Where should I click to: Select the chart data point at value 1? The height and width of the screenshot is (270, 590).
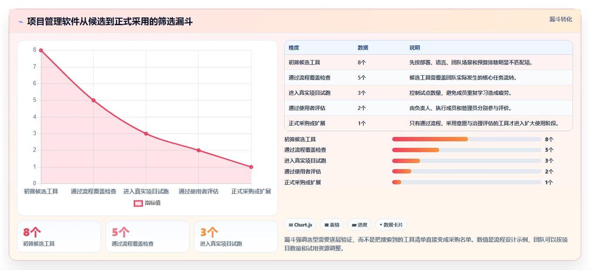(x=251, y=167)
